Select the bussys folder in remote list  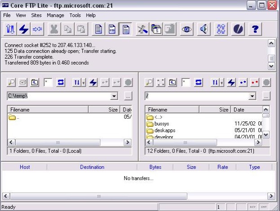161,123
